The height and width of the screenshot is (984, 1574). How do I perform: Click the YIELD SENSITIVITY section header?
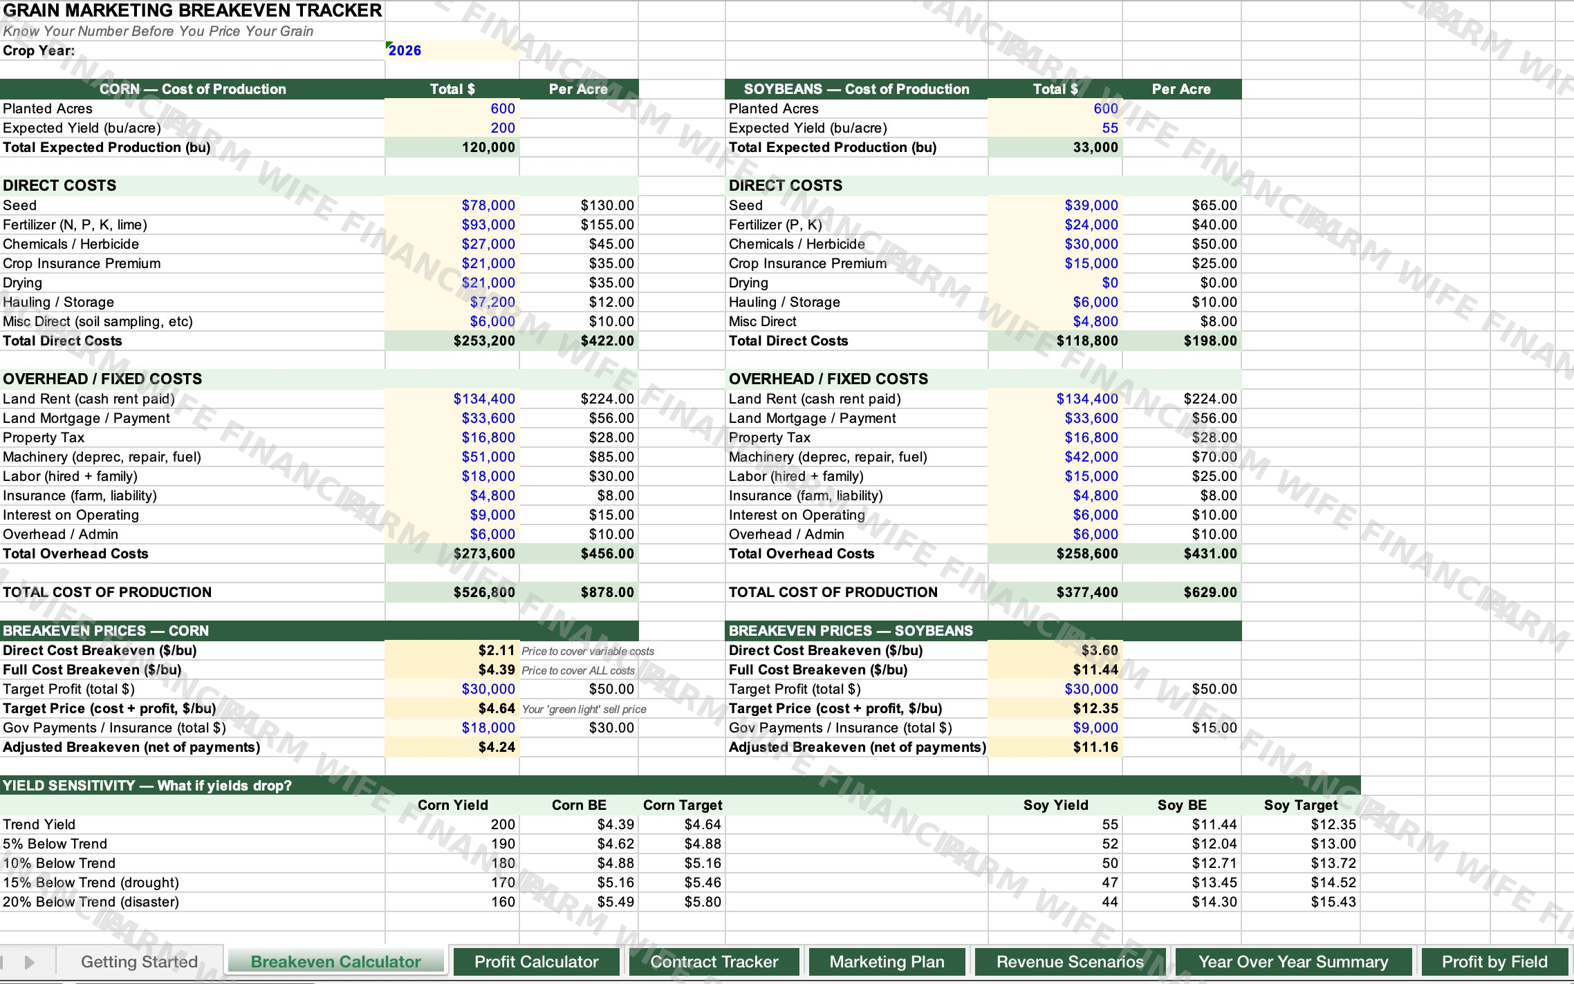pos(680,786)
